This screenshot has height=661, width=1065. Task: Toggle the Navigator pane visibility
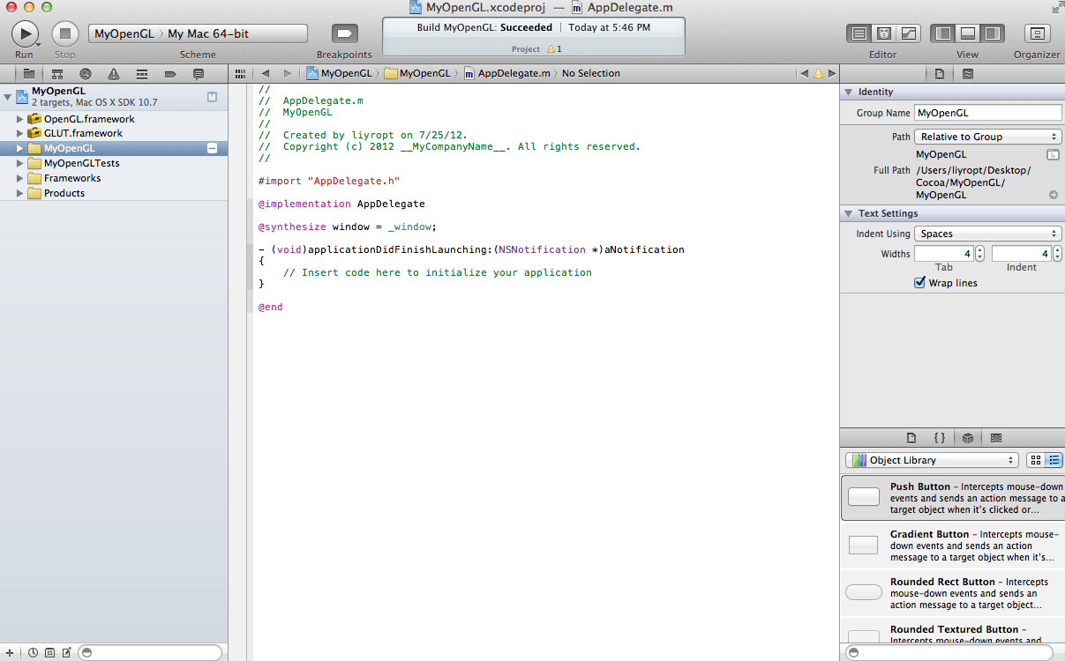[943, 33]
